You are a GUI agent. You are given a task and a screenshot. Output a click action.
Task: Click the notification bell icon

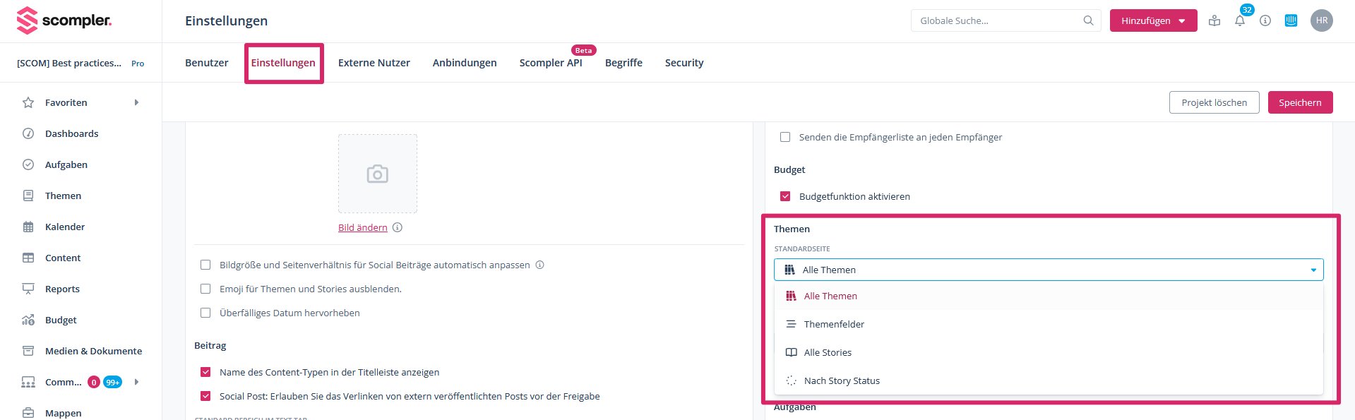coord(1239,21)
